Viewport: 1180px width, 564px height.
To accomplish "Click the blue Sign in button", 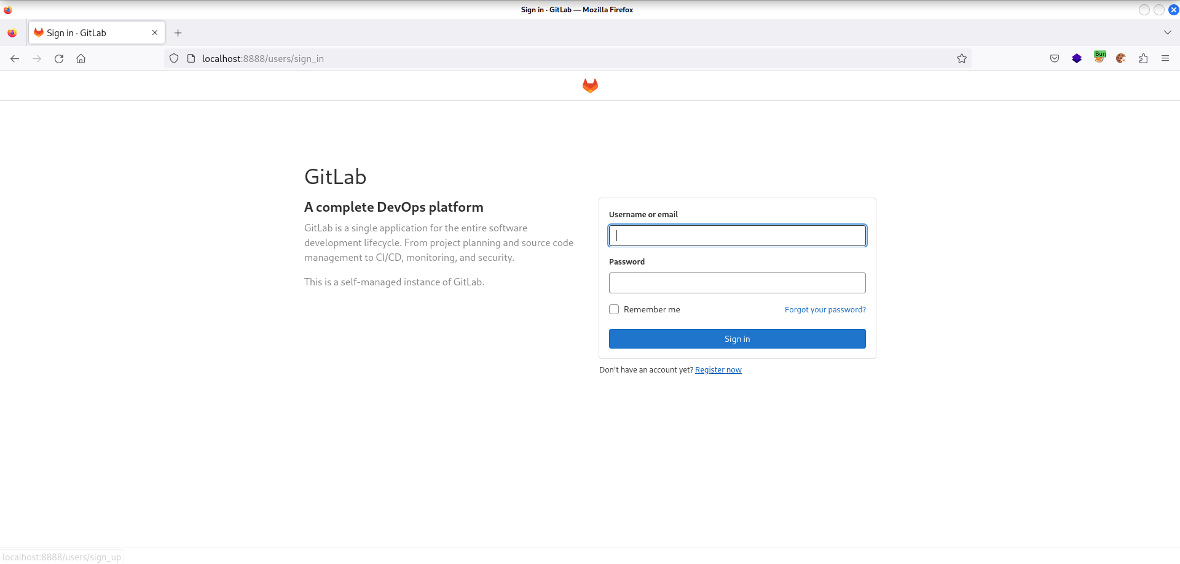I will coord(737,339).
